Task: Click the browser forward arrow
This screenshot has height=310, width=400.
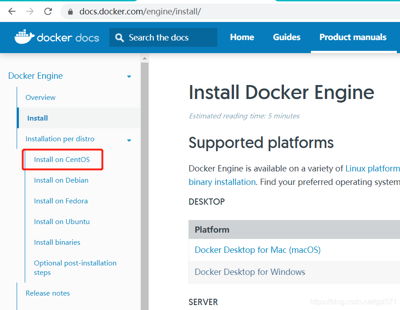Action: (x=30, y=11)
